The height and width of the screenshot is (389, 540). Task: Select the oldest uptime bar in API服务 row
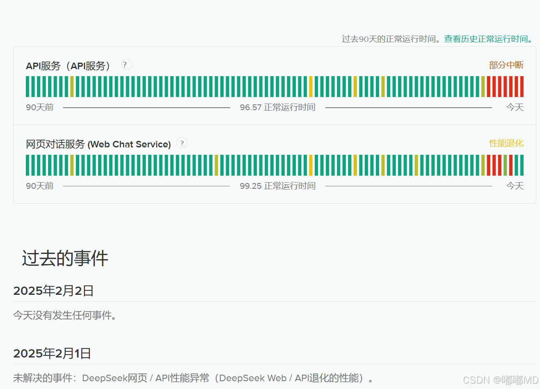point(28,87)
